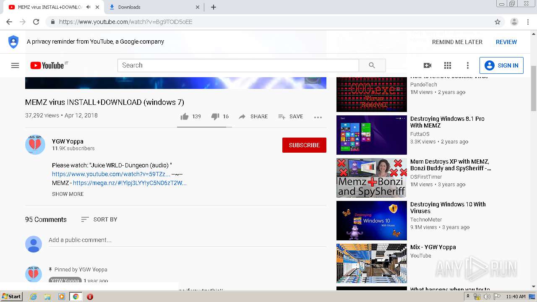Click the Search input field
Screen dimensions: 537x302
[x=238, y=65]
